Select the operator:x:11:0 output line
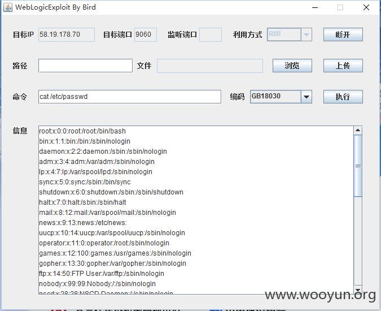Viewport: 381px width, 311px height. click(104, 243)
